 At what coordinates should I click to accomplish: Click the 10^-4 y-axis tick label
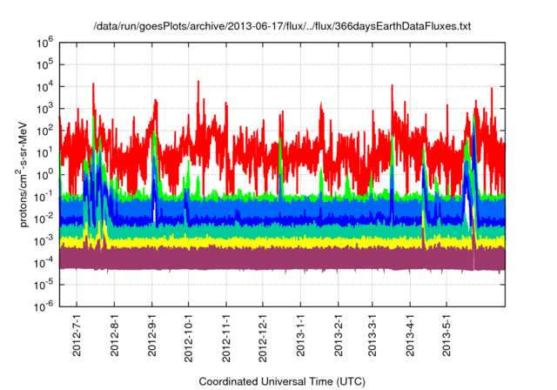[x=44, y=263]
